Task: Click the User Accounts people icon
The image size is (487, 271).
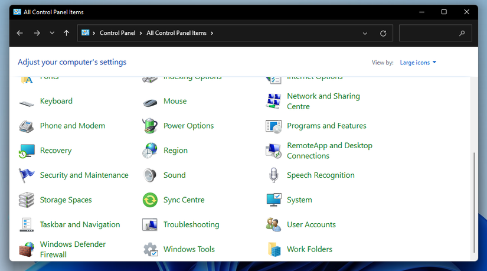Action: click(x=274, y=225)
